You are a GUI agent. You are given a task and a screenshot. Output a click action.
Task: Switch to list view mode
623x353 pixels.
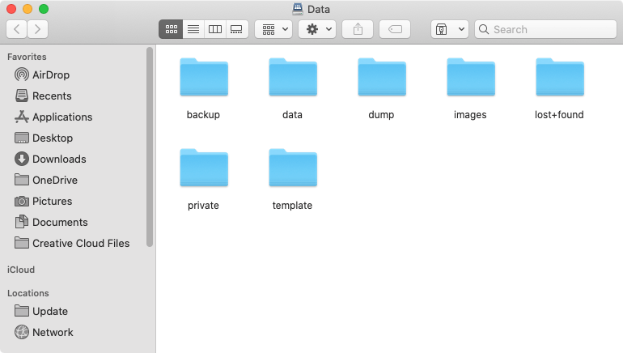pos(193,29)
